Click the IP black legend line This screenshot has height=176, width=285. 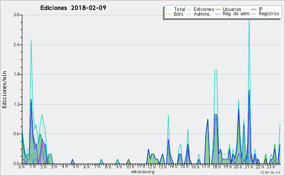tap(254, 10)
